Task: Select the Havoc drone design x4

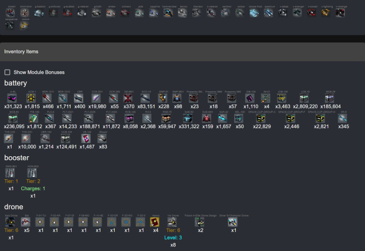Action: [x=155, y=222]
